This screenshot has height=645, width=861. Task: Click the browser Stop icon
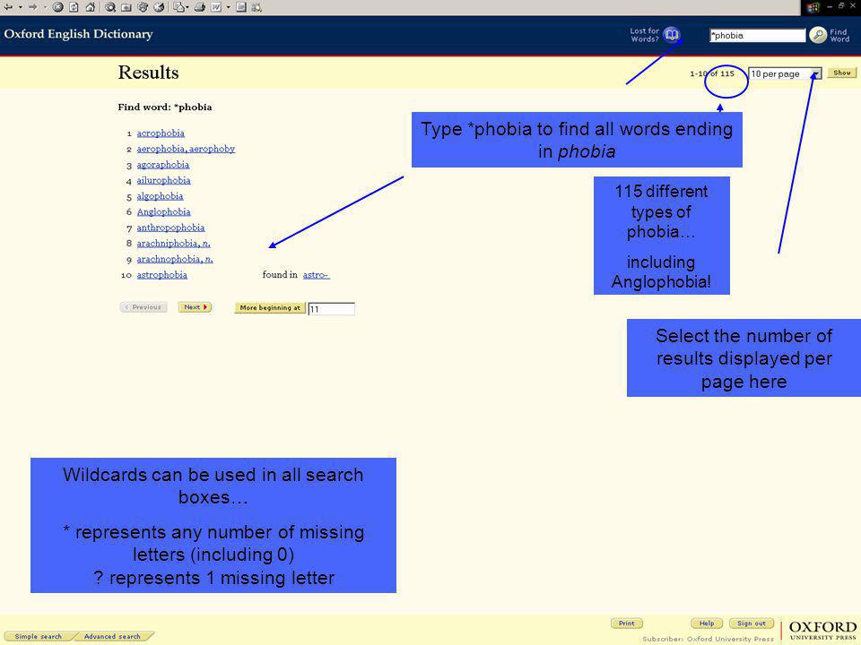57,7
